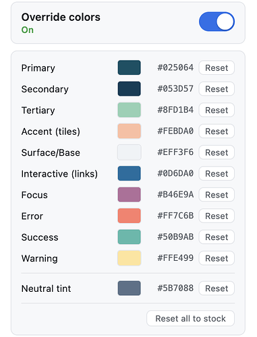Open the Success teal color swatch
This screenshot has height=337, width=257.
[x=130, y=237]
